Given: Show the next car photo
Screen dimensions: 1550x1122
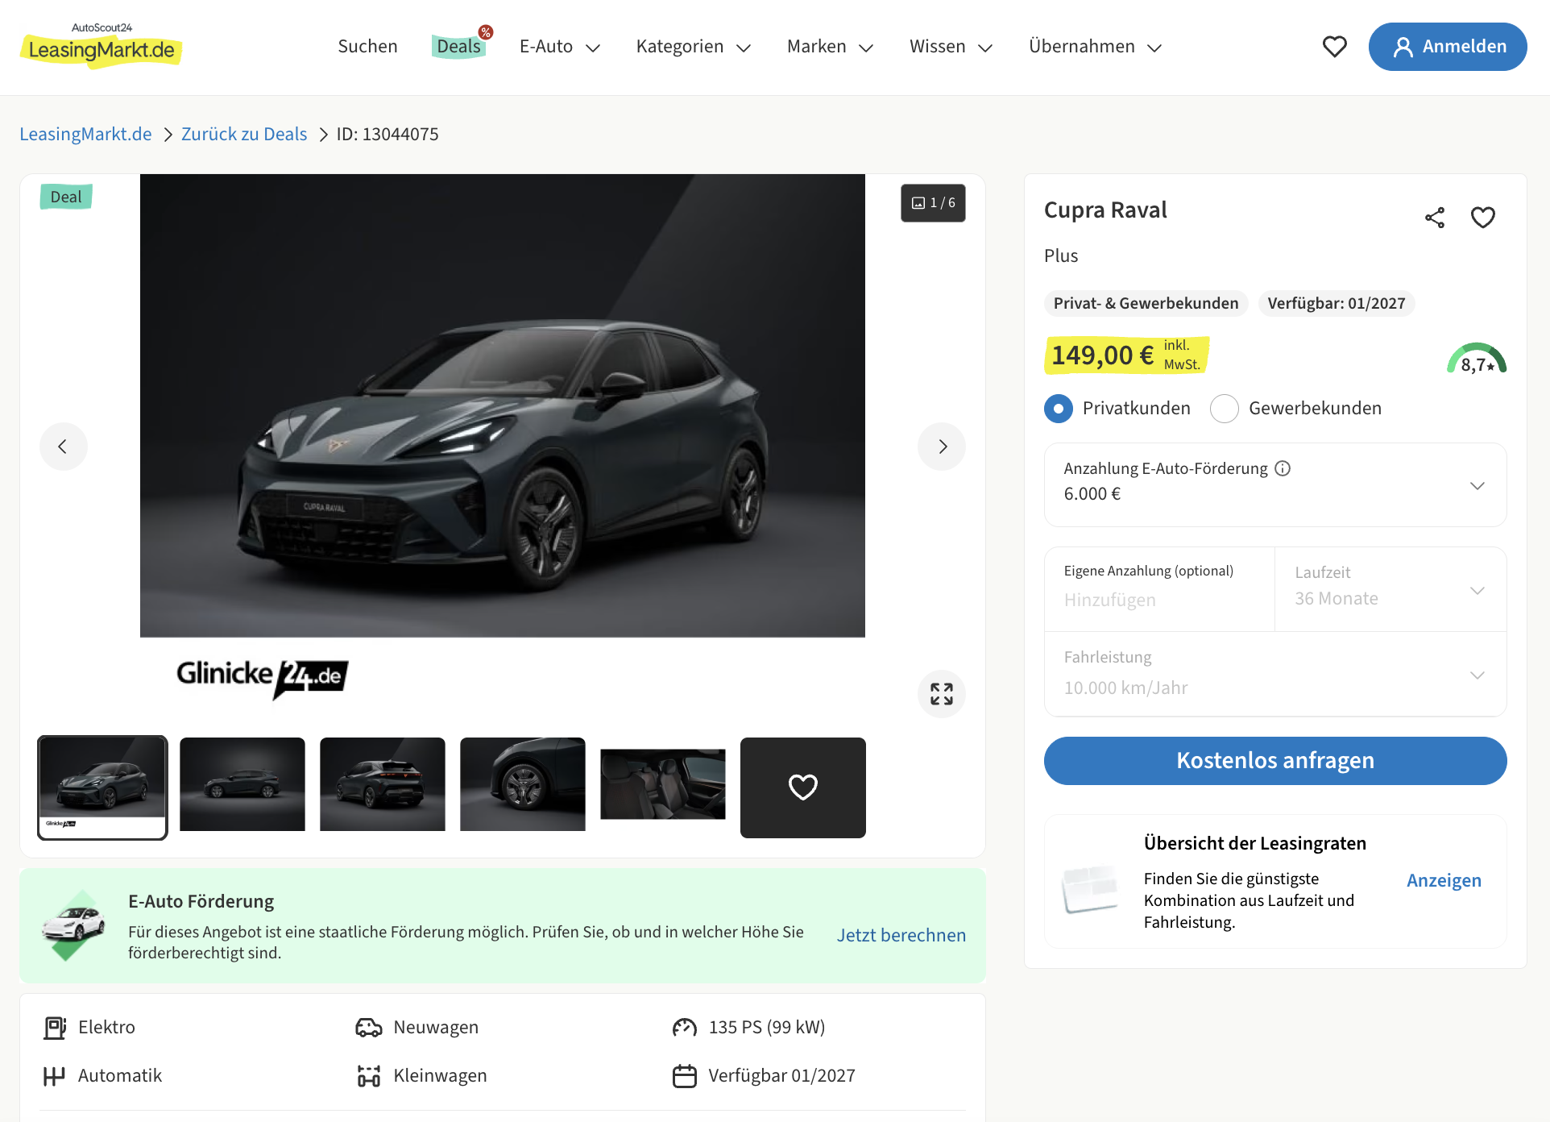Looking at the screenshot, I should pos(942,447).
